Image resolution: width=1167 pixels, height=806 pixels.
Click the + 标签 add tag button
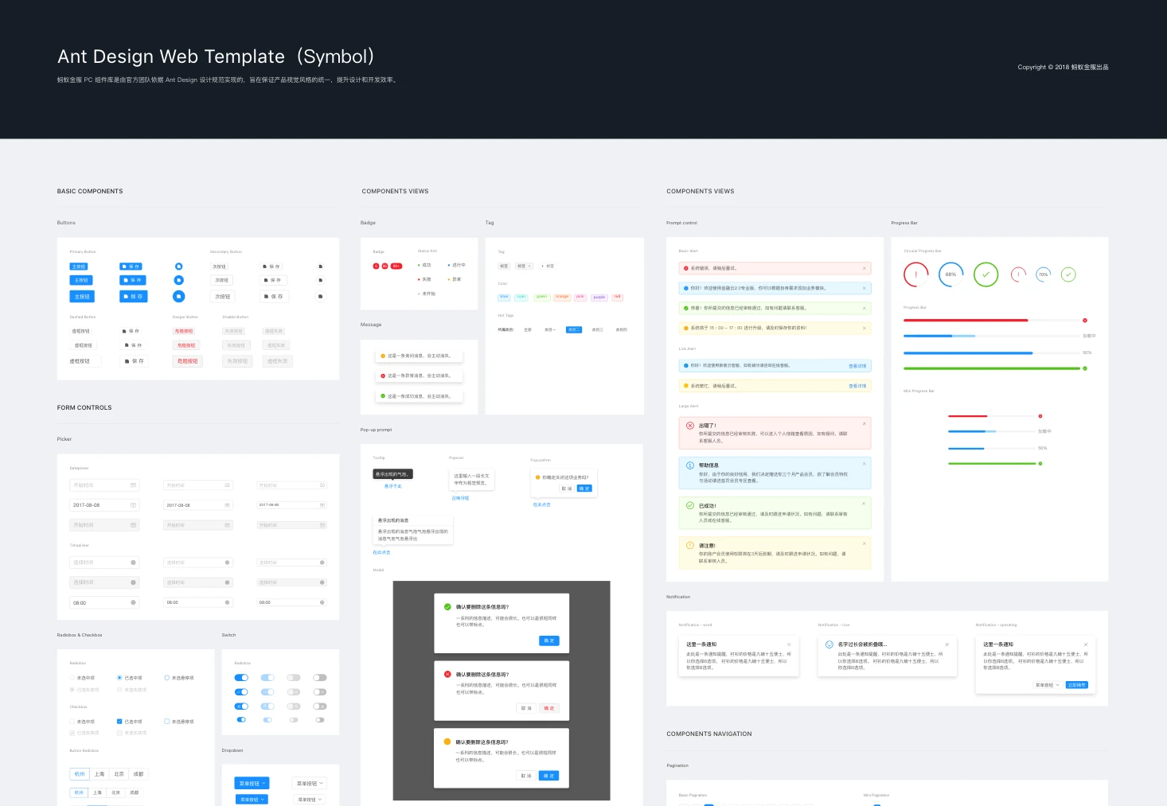point(548,266)
